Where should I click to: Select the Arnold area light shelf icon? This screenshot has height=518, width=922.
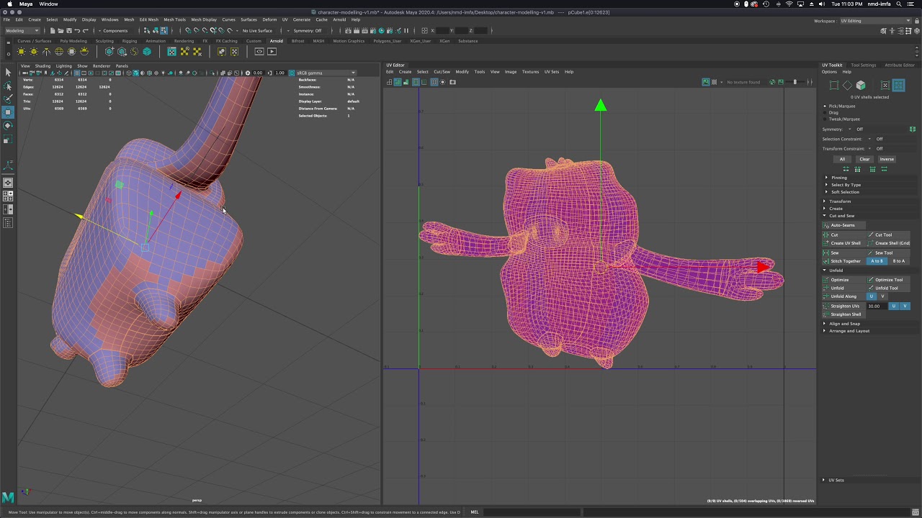point(22,52)
